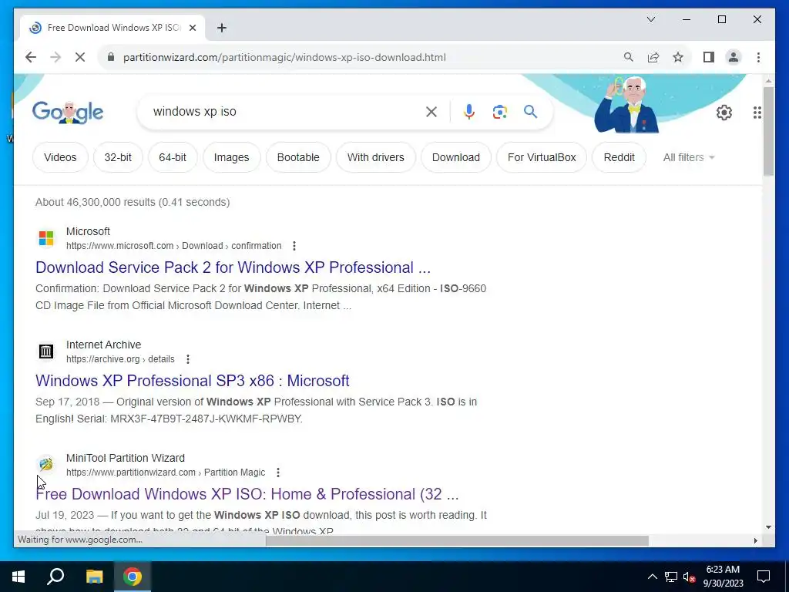Open File Explorer from the taskbar
This screenshot has height=592, width=789.
pyautogui.click(x=94, y=577)
